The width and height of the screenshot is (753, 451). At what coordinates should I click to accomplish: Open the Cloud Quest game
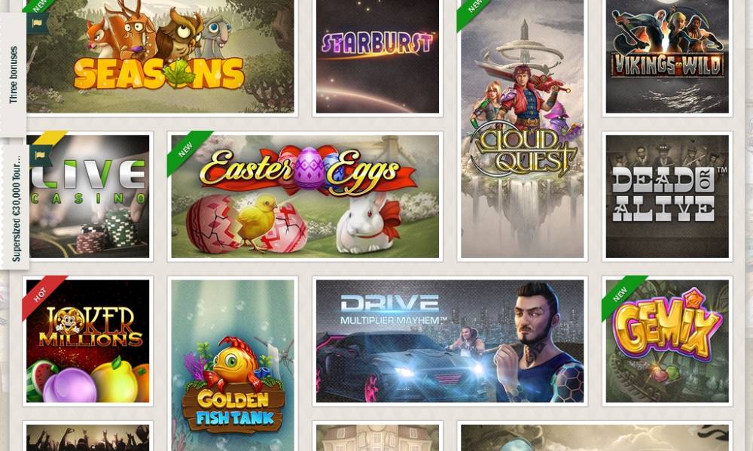pos(523,129)
